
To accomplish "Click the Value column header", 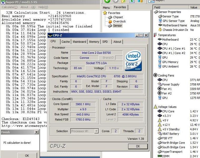I will pos(194,7).
